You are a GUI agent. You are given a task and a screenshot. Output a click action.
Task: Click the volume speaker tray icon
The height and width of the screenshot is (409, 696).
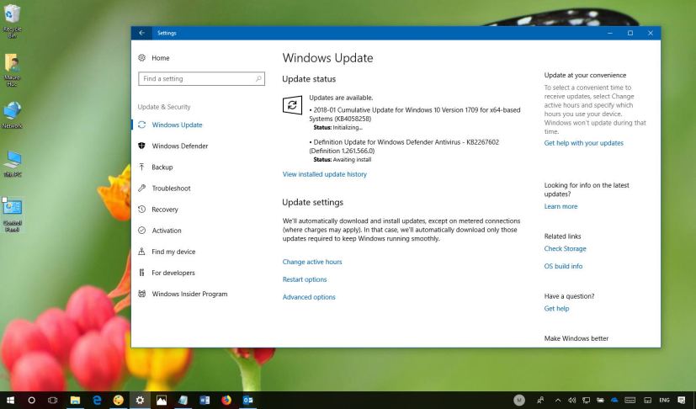(571, 400)
